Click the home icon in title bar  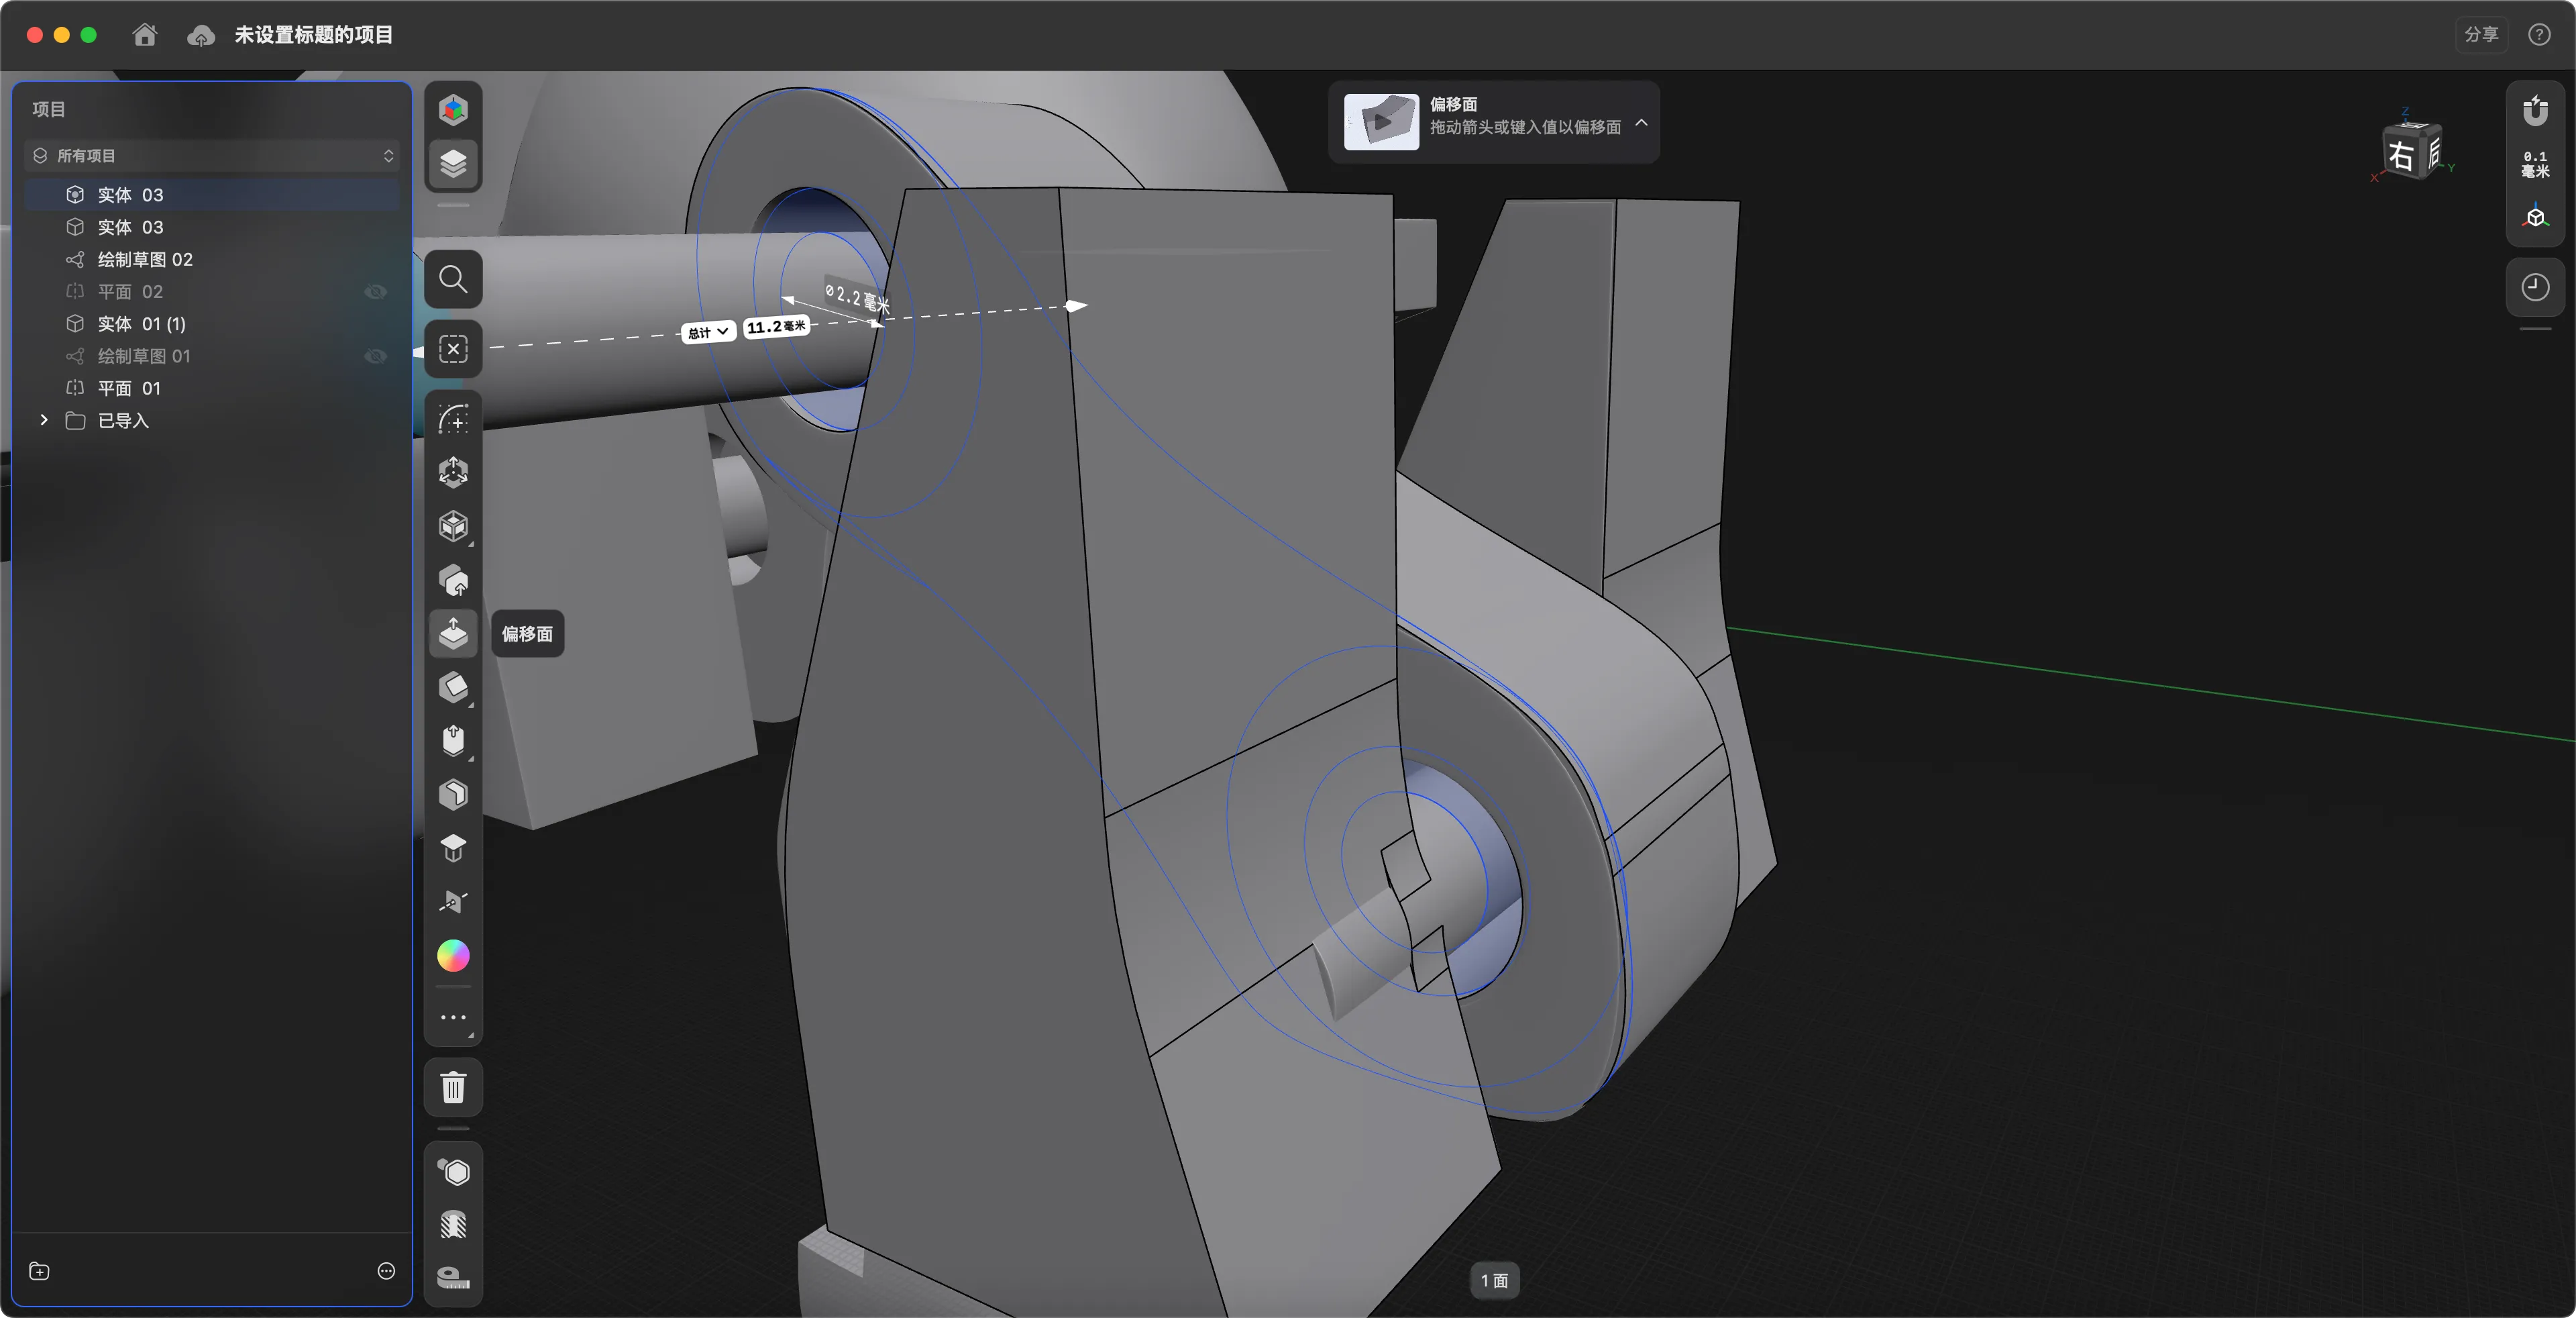145,35
